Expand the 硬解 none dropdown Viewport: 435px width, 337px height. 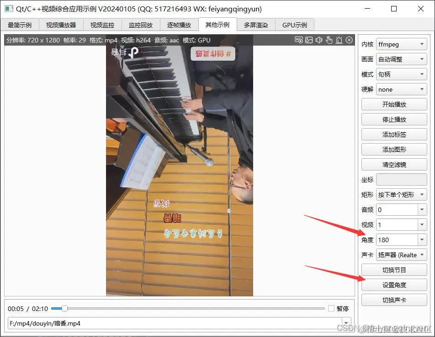pos(401,89)
